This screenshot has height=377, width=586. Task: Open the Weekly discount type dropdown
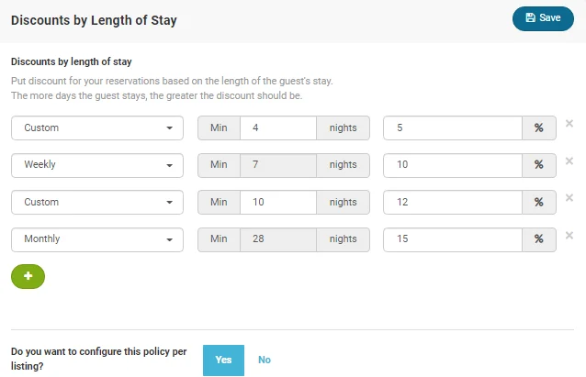[97, 165]
